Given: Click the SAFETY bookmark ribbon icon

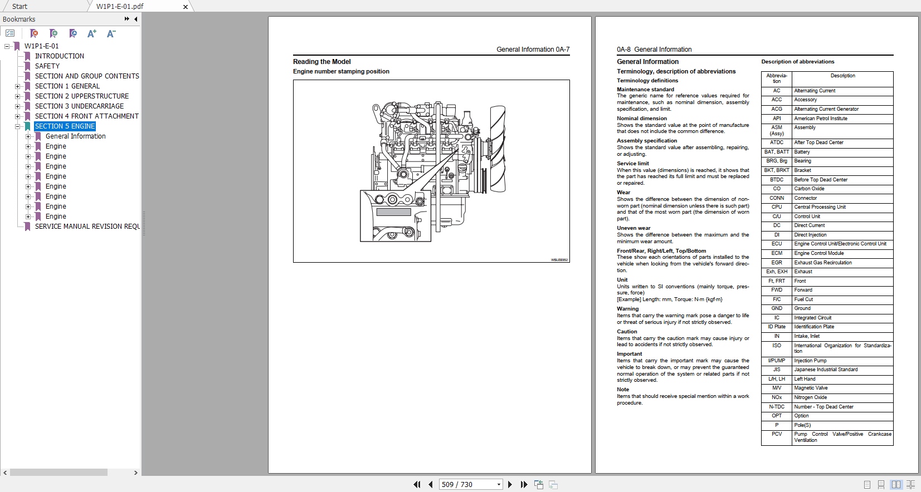Looking at the screenshot, I should point(27,66).
